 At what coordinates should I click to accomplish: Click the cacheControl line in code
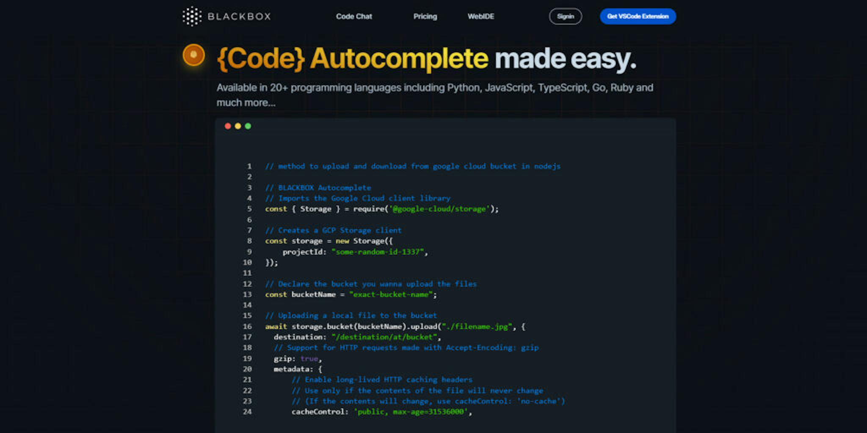381,412
